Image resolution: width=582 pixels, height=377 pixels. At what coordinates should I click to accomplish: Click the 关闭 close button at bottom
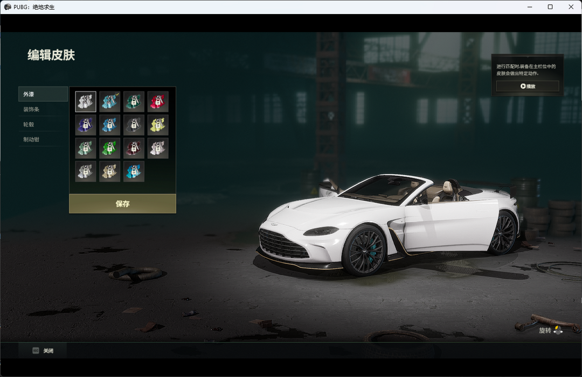pyautogui.click(x=43, y=351)
